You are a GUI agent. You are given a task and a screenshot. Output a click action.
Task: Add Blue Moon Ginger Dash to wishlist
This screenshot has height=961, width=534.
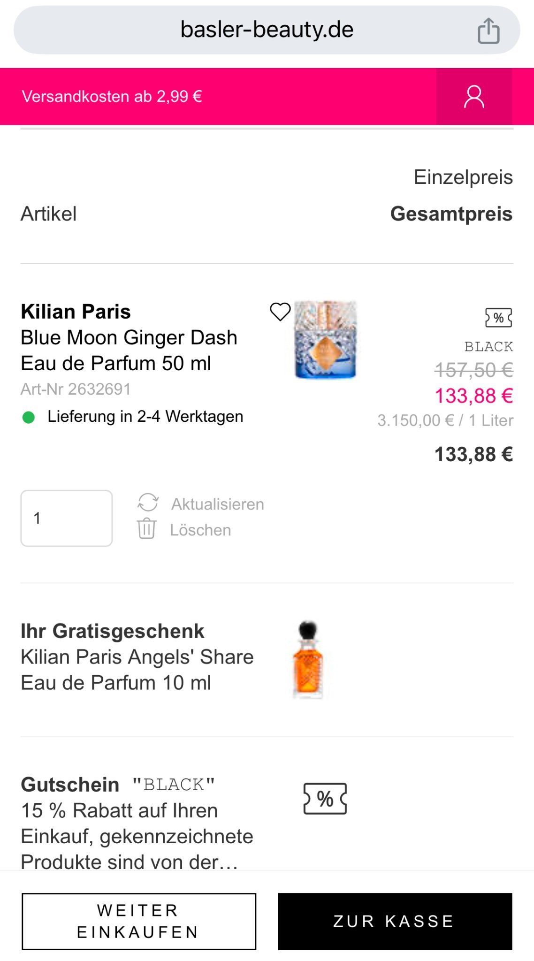point(280,312)
